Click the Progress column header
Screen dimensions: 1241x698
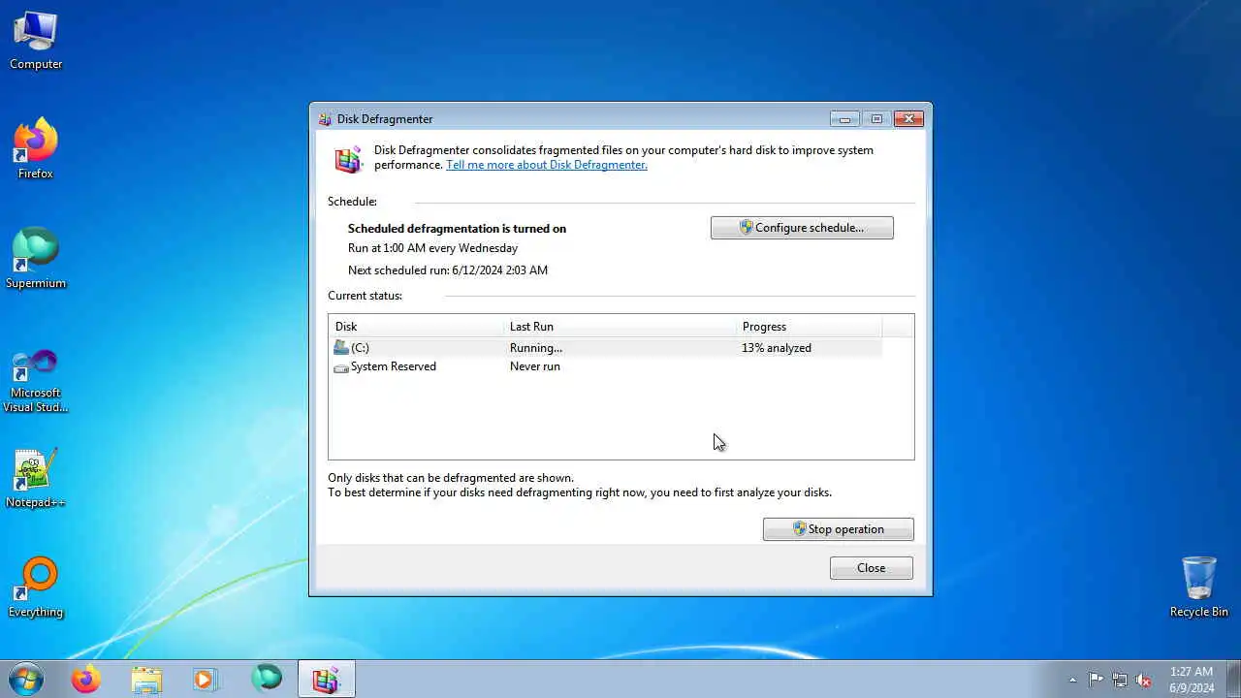point(809,327)
